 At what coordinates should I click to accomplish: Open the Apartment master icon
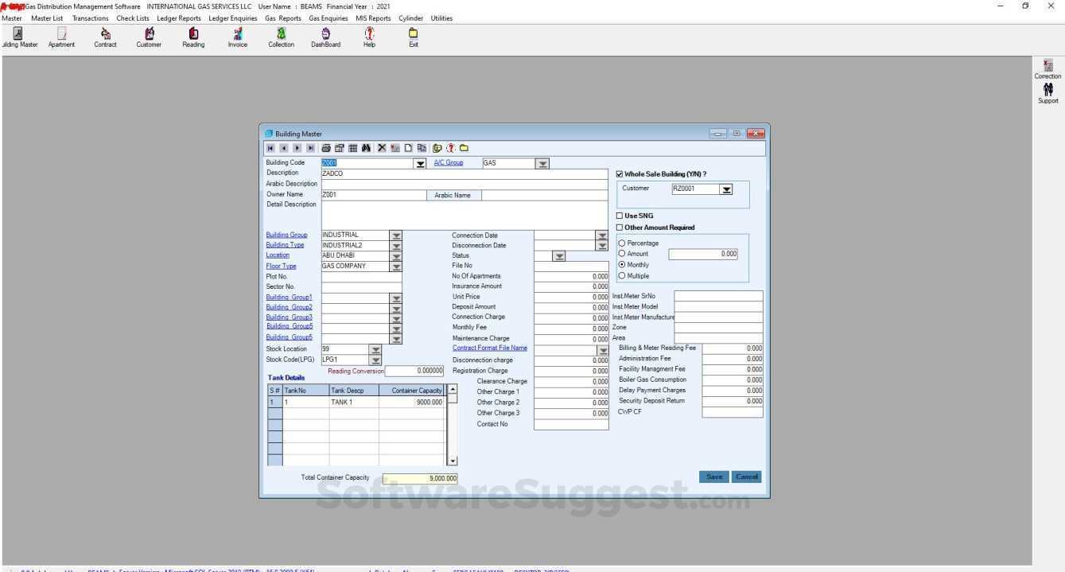coord(61,36)
